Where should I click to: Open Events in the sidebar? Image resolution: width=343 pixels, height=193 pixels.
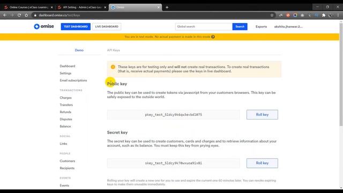click(x=64, y=185)
